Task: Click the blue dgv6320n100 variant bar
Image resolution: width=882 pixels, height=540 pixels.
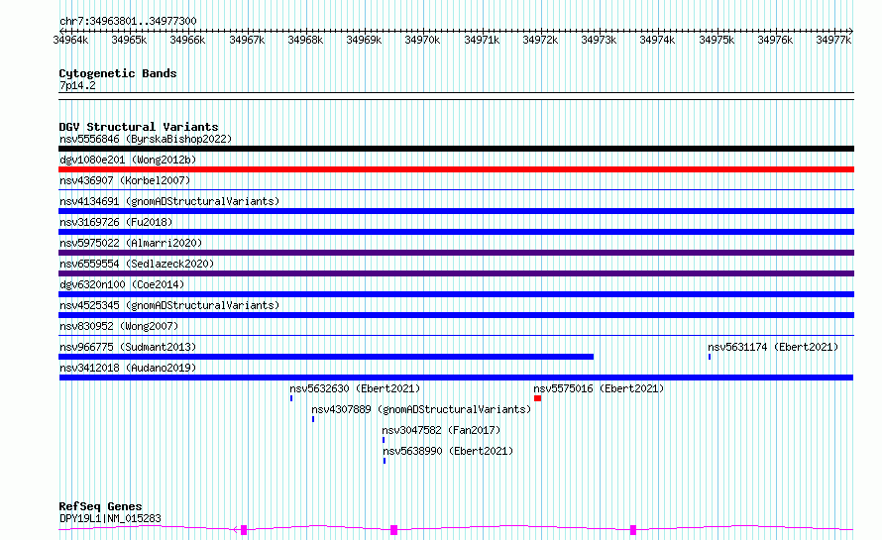Action: 456,294
